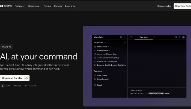Image resolution: width=191 pixels, height=109 pixels.
Task: Select the ~/work-env terminal tab
Action: tap(144, 37)
